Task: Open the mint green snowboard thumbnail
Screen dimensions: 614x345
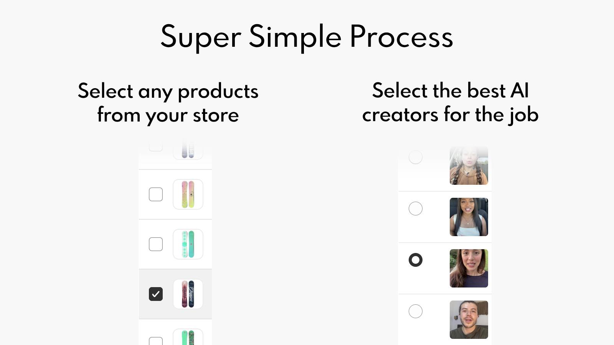Action: pos(188,244)
